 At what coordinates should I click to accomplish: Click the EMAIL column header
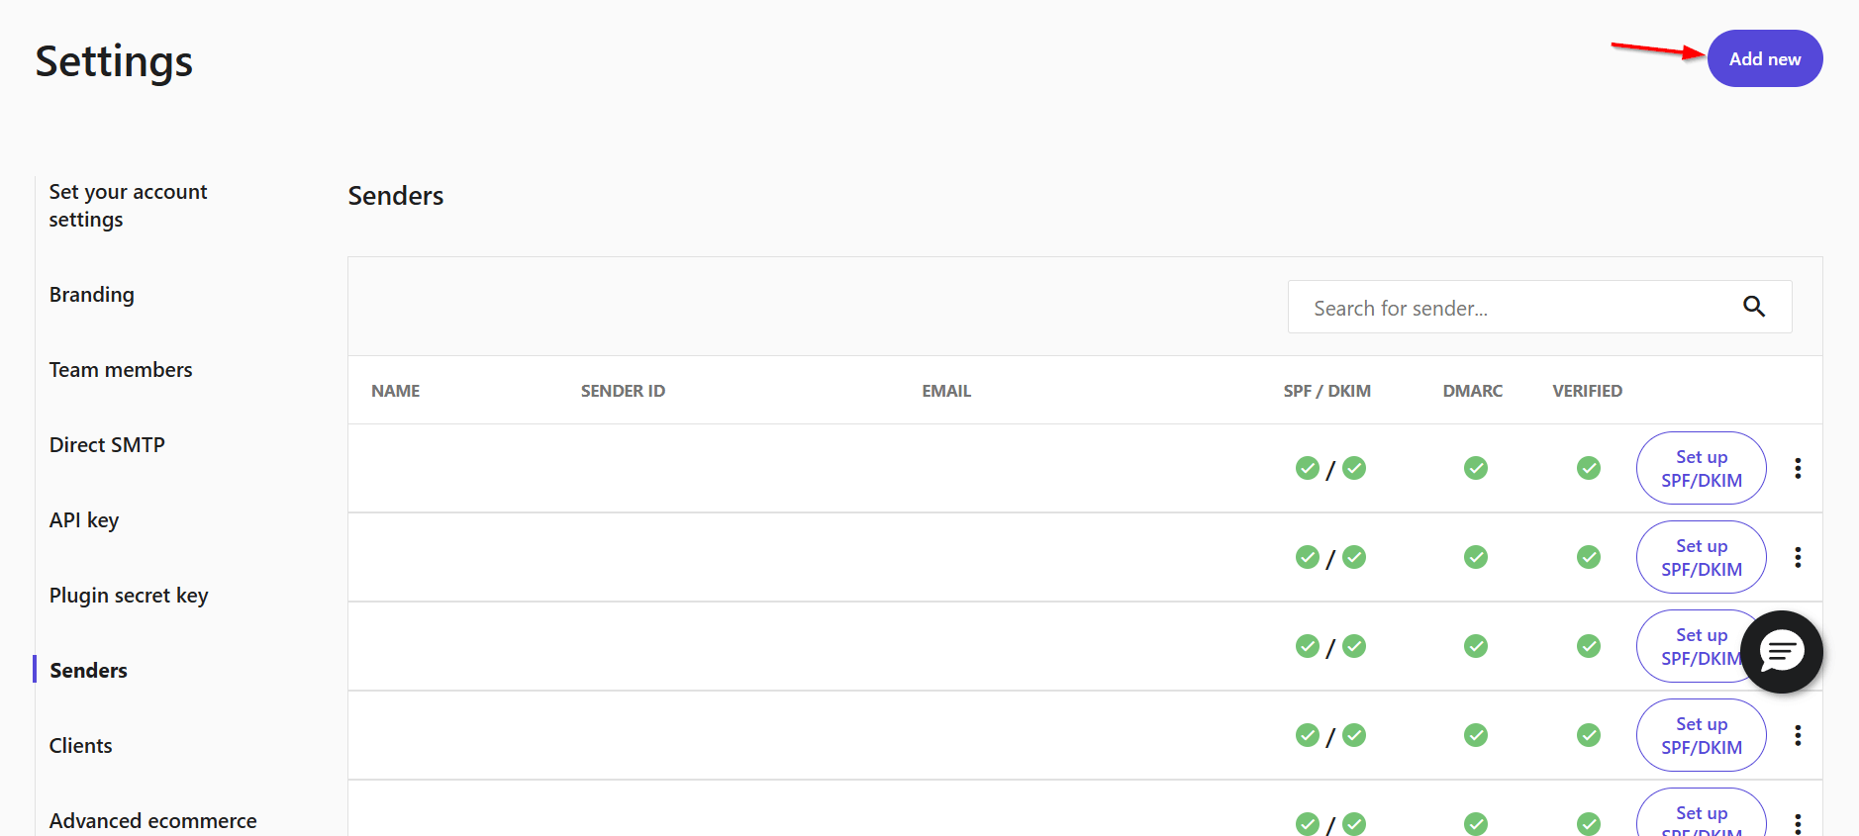(946, 391)
